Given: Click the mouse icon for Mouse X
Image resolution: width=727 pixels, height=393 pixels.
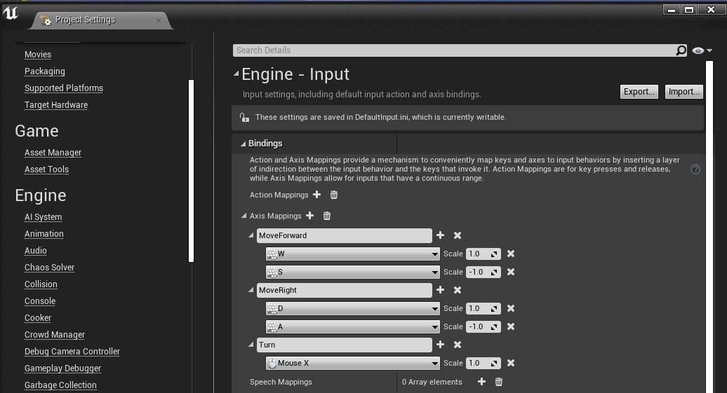Looking at the screenshot, I should pos(272,363).
